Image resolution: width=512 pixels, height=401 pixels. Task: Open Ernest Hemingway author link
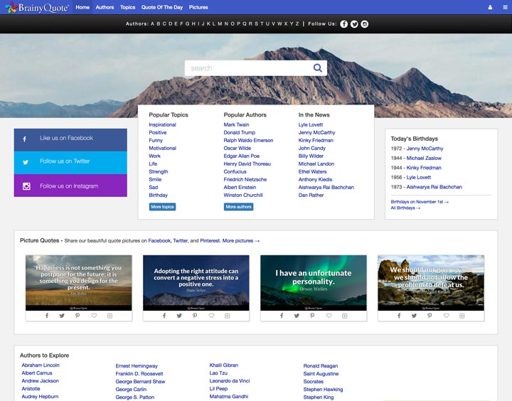(137, 366)
